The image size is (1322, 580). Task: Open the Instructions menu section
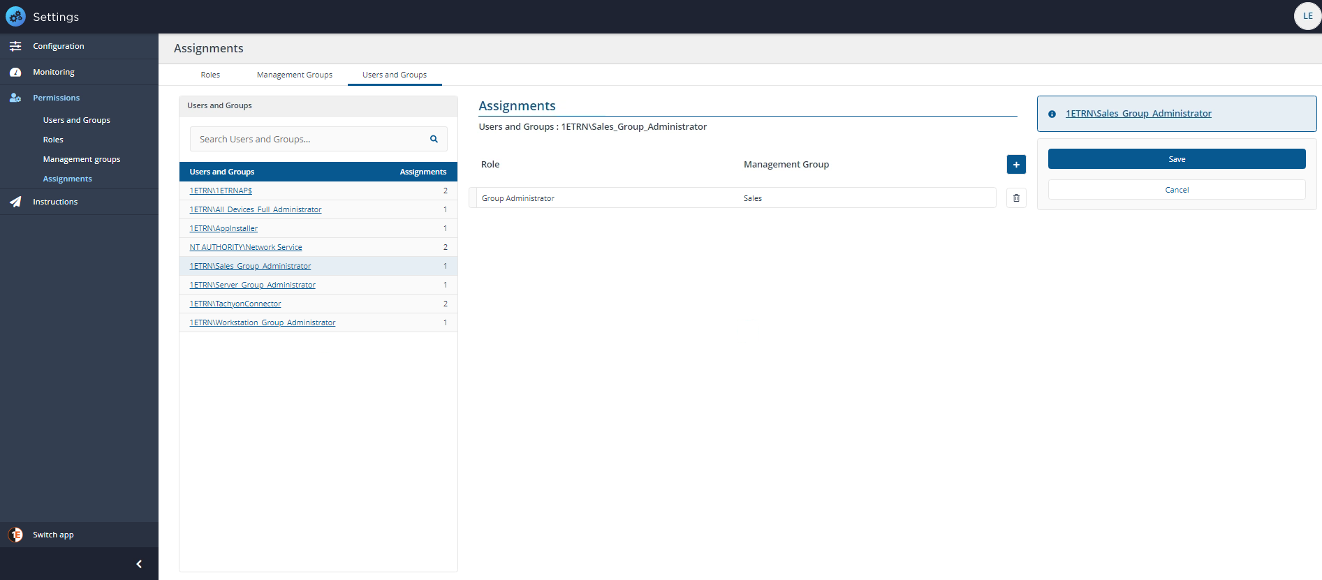(55, 202)
